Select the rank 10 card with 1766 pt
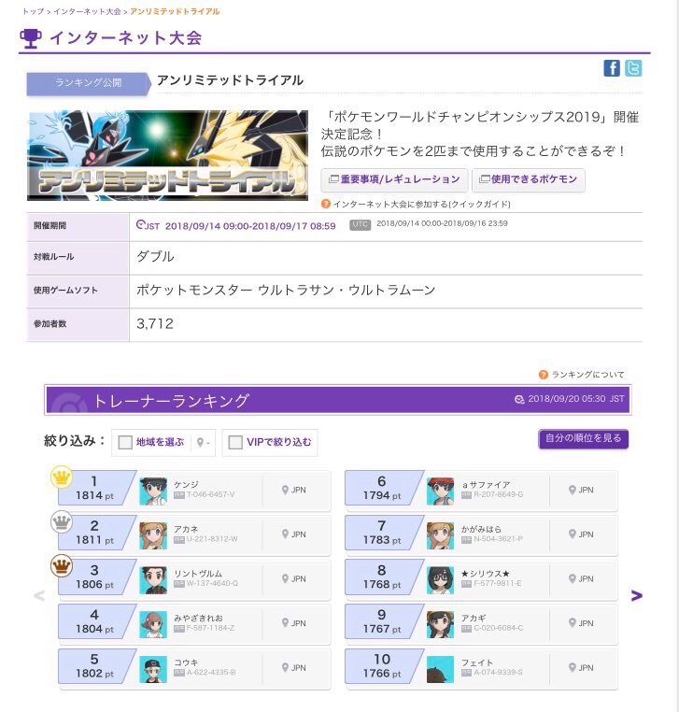The image size is (679, 712). (482, 668)
